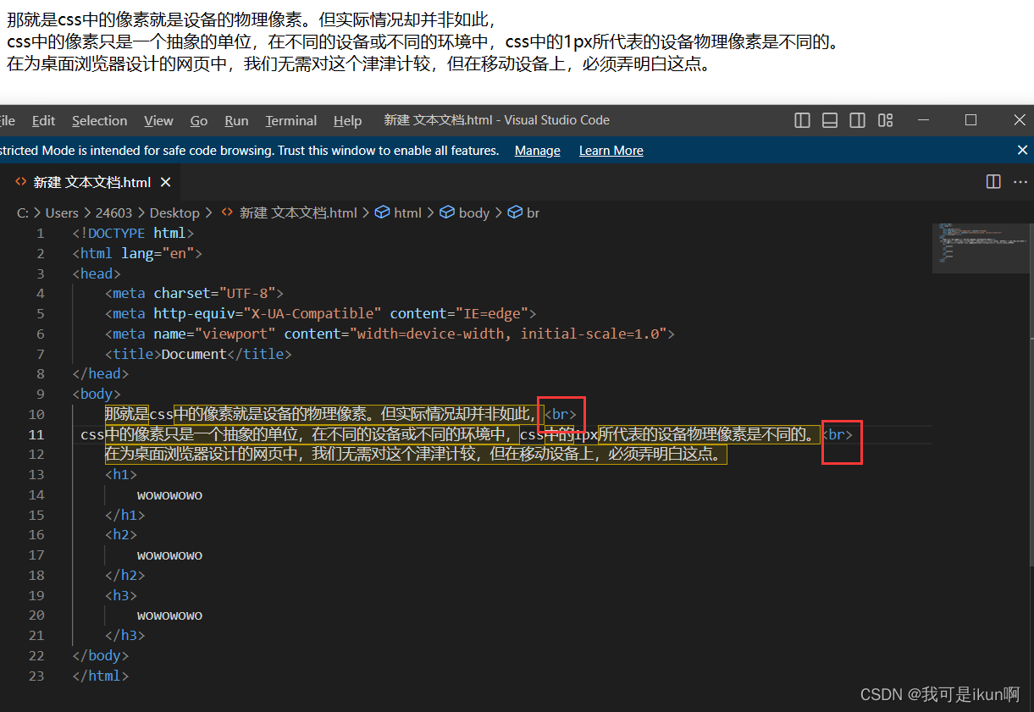The height and width of the screenshot is (712, 1034).
Task: Click the text on code line 12
Action: click(x=416, y=455)
